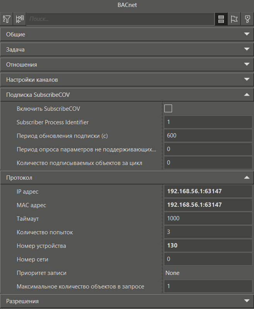Screen dimensions: 254x309
Task: Edit Количество попыток value field
Action: tap(208, 232)
